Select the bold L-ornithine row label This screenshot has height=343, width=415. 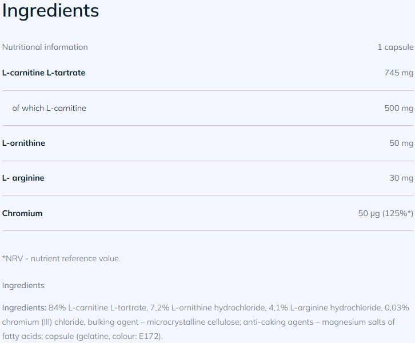pyautogui.click(x=23, y=143)
